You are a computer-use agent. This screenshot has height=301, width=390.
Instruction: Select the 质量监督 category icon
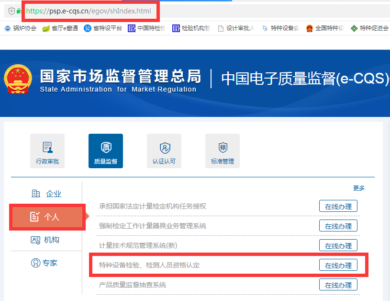coord(105,151)
